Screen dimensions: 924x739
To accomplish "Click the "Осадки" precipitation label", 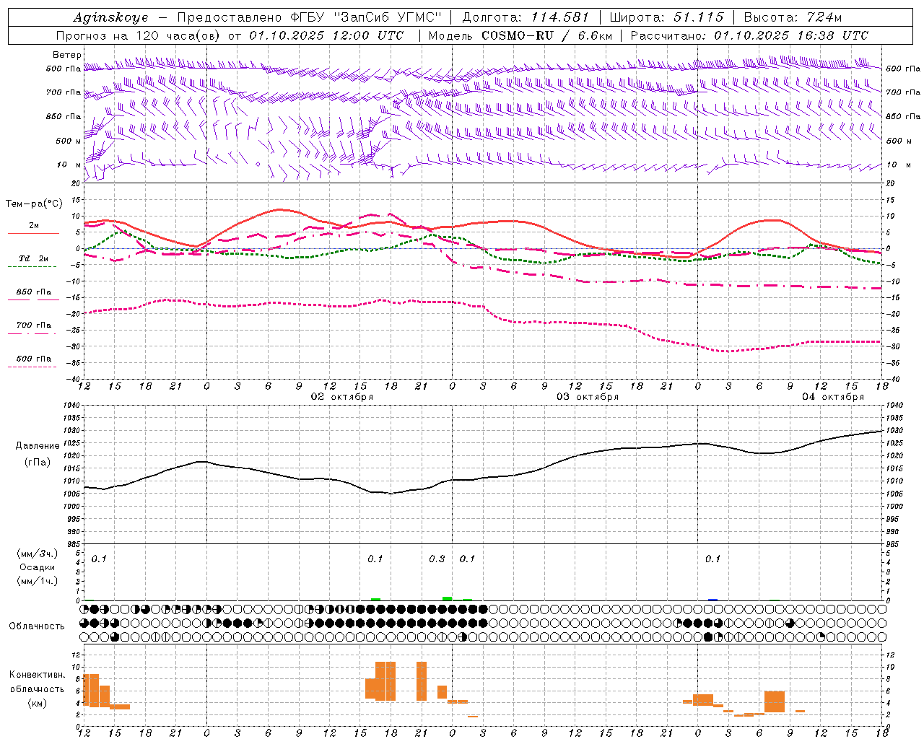I will click(38, 567).
